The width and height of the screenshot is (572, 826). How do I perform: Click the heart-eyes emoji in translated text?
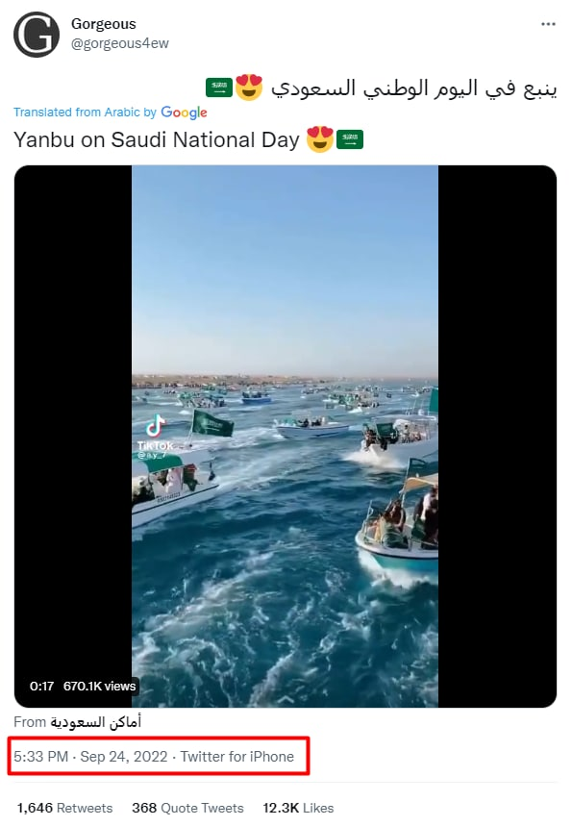click(x=320, y=139)
